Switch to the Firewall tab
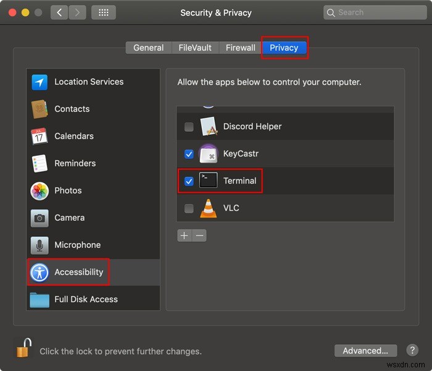 [x=241, y=48]
